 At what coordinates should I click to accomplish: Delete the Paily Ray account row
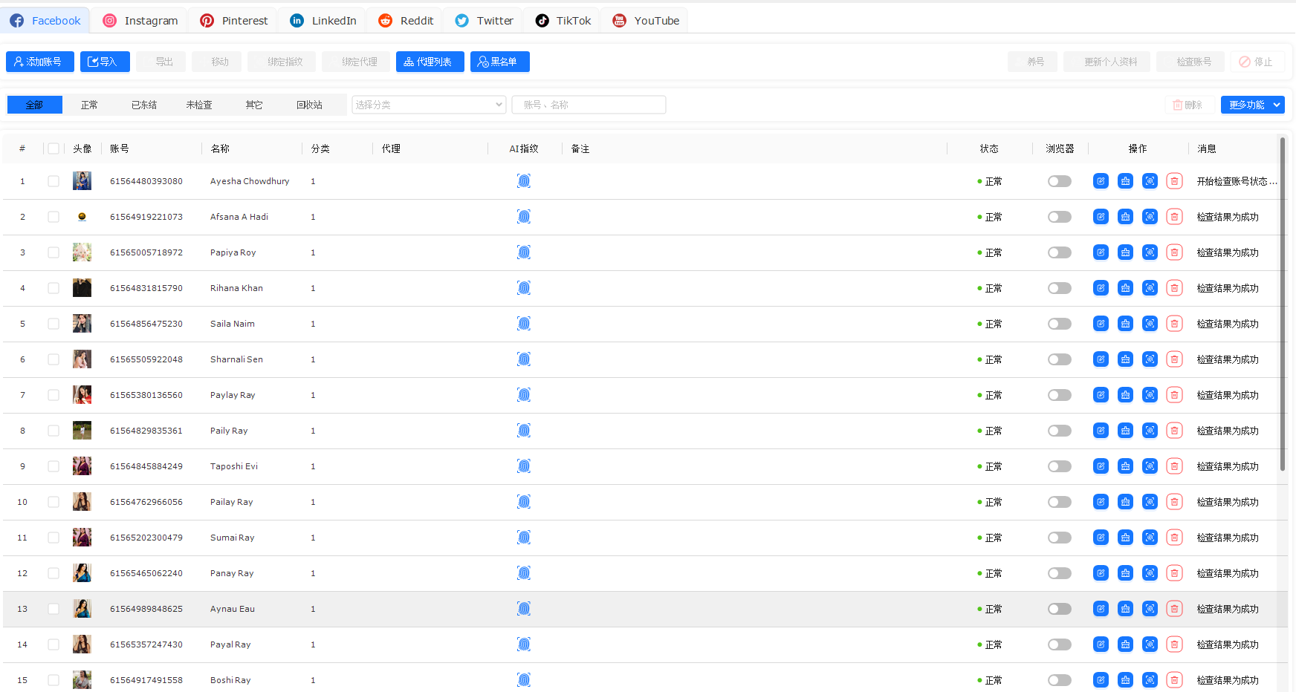click(1174, 431)
